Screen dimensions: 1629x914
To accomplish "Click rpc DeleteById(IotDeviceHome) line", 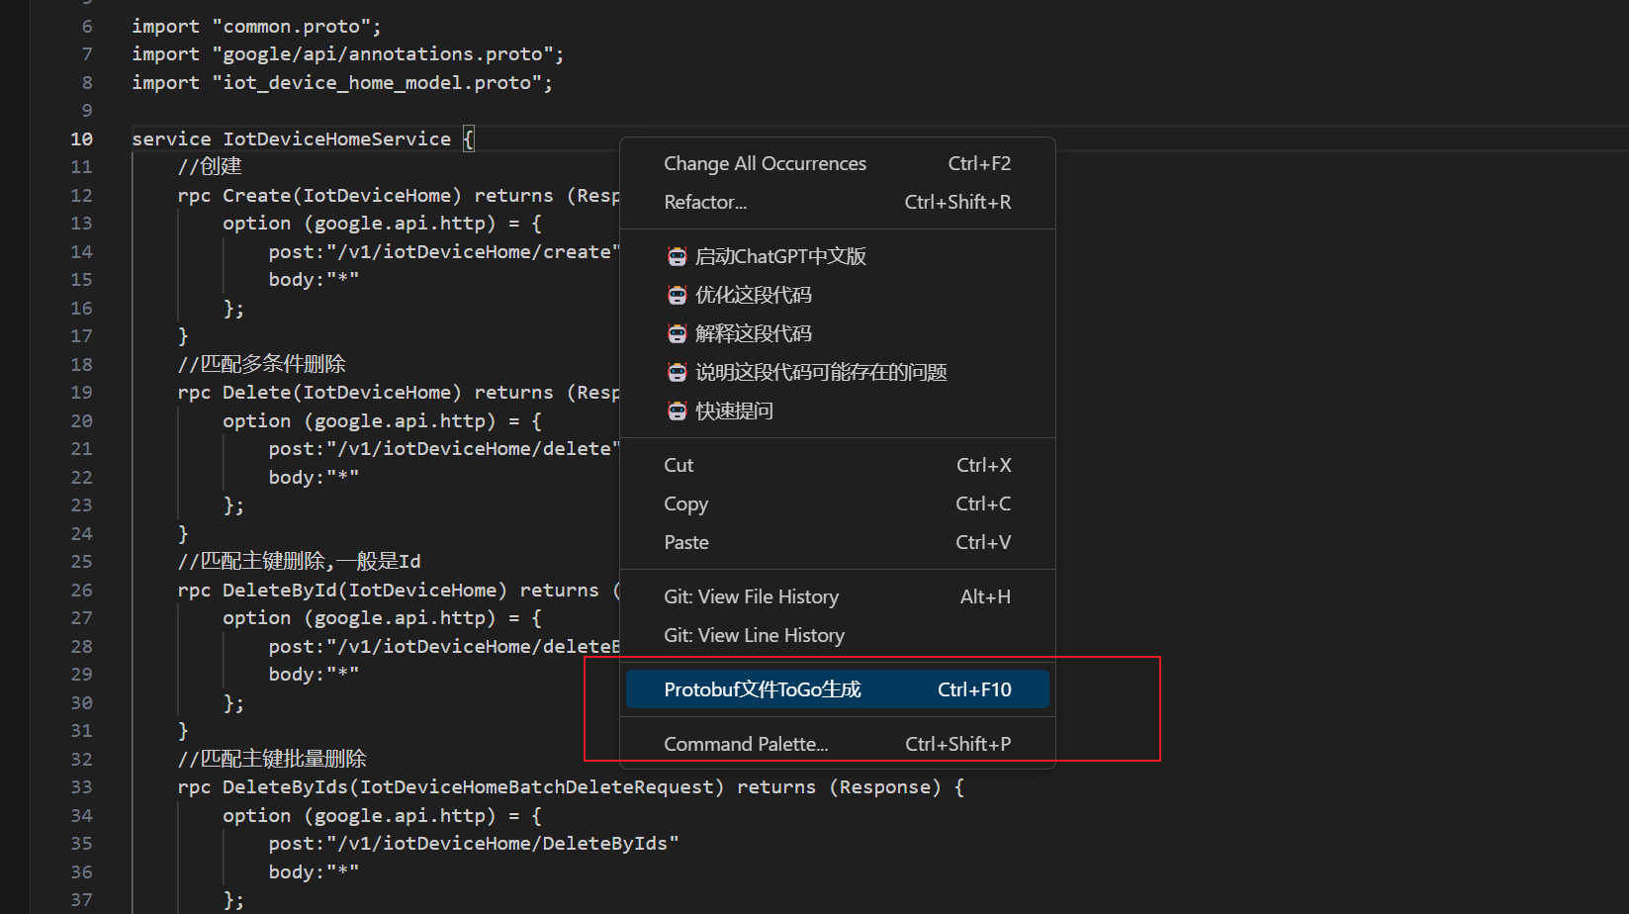I will (399, 591).
